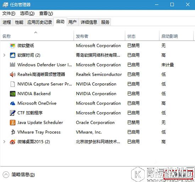Viewport: 195px width, 182px height.
Task: Sort by the 启动影响 column header
Action: click(x=176, y=36)
